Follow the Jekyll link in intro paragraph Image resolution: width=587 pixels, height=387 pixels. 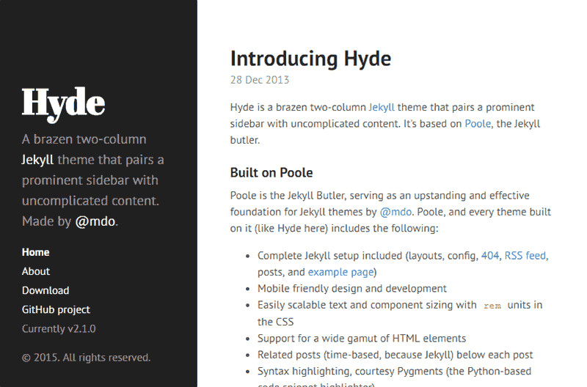pyautogui.click(x=382, y=107)
